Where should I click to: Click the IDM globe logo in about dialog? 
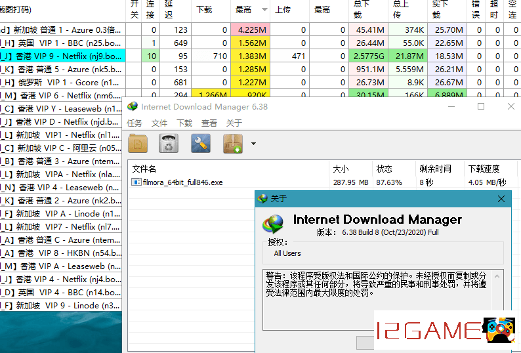tap(272, 223)
